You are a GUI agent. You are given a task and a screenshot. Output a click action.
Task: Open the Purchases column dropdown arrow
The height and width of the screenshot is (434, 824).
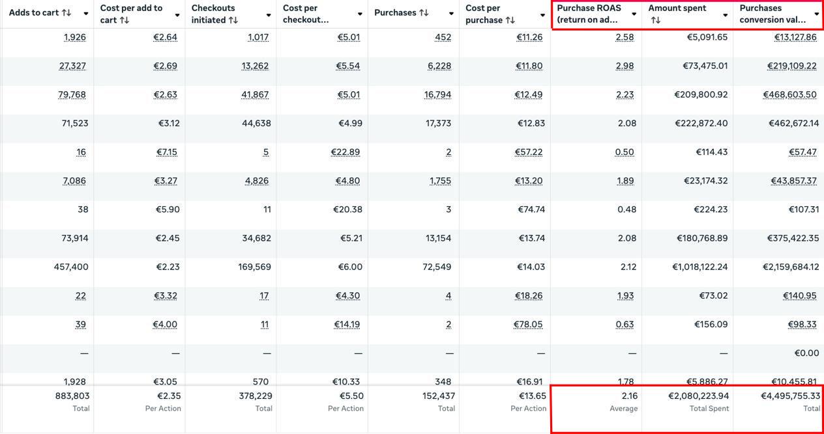tap(451, 14)
